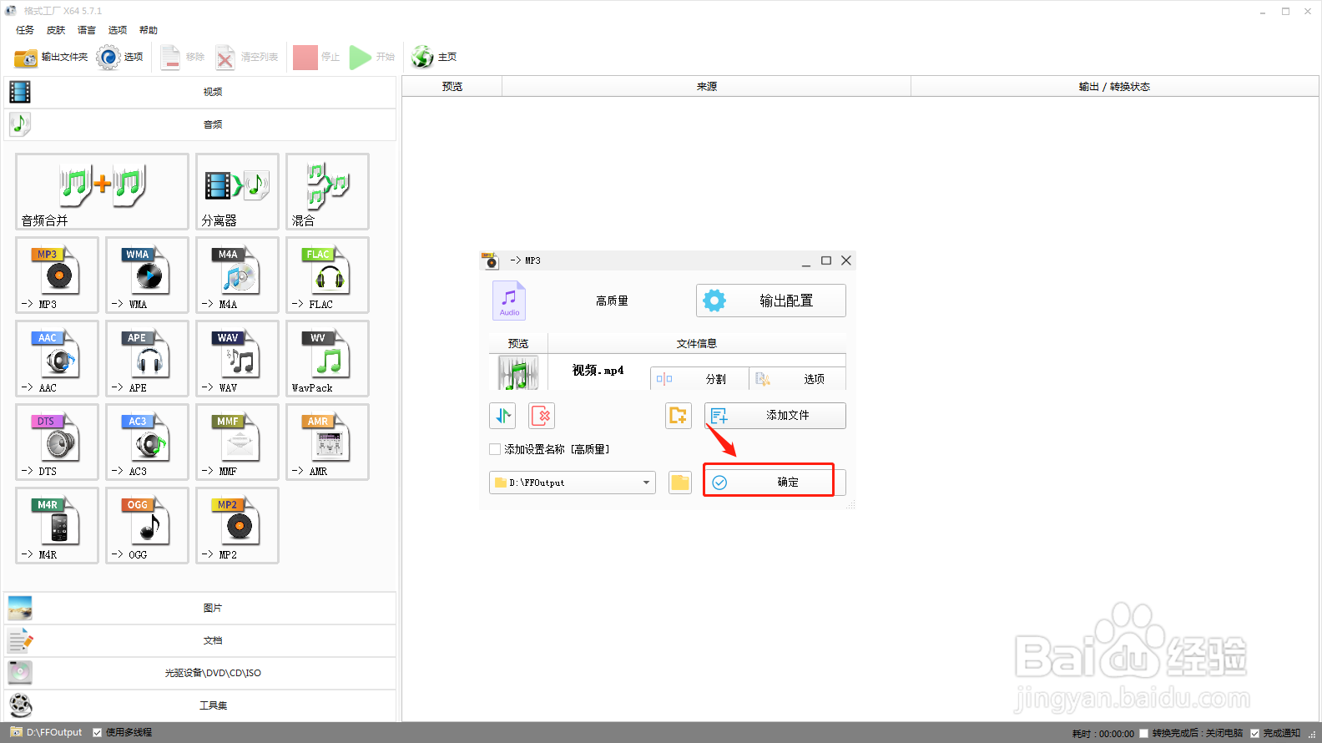The height and width of the screenshot is (743, 1322).
Task: Expand the 视频 category panel
Action: tap(200, 92)
